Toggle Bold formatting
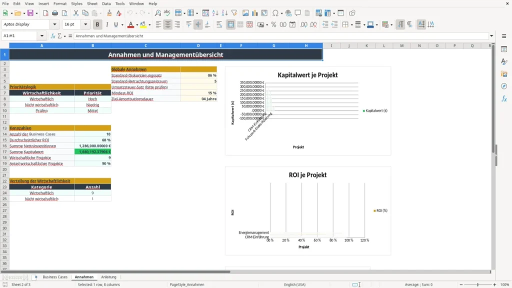The image size is (512, 288). pos(97,24)
